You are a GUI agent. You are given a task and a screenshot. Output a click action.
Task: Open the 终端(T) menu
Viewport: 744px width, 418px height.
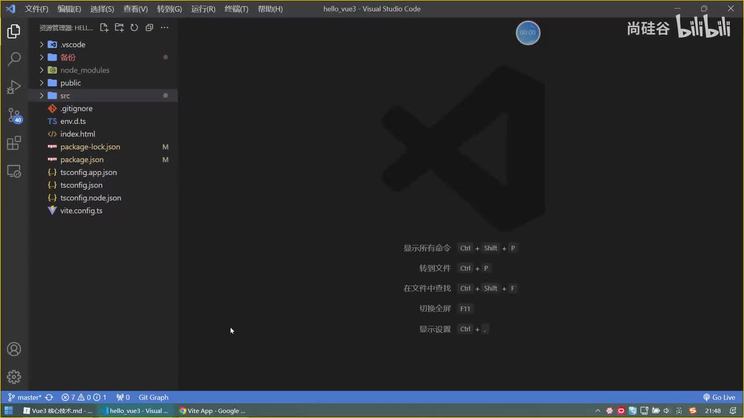[x=236, y=9]
